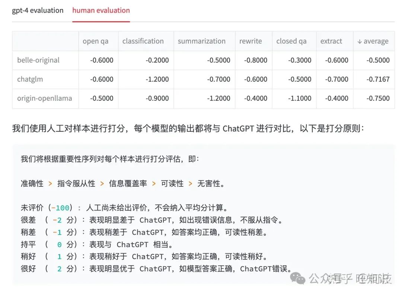Click the 很差 (-2 分) scoring line
402x295 pixels.
tap(152, 220)
